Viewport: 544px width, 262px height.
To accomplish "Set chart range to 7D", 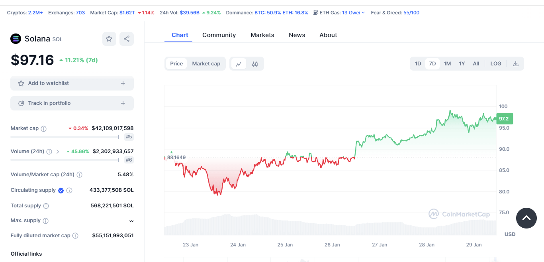I will (x=432, y=64).
